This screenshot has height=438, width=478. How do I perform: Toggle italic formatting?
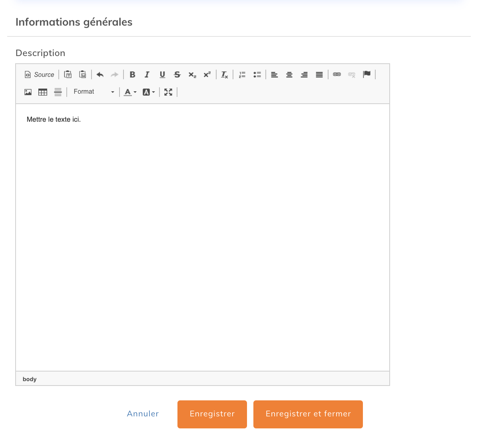pyautogui.click(x=147, y=74)
